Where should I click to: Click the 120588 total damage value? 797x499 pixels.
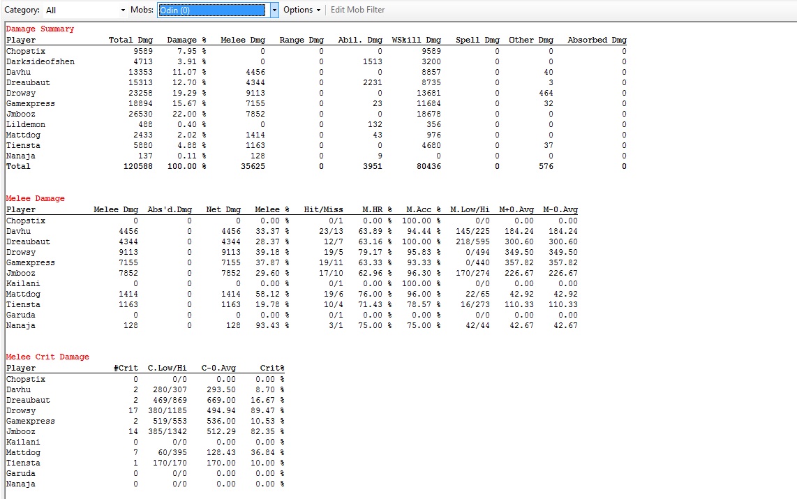click(138, 167)
